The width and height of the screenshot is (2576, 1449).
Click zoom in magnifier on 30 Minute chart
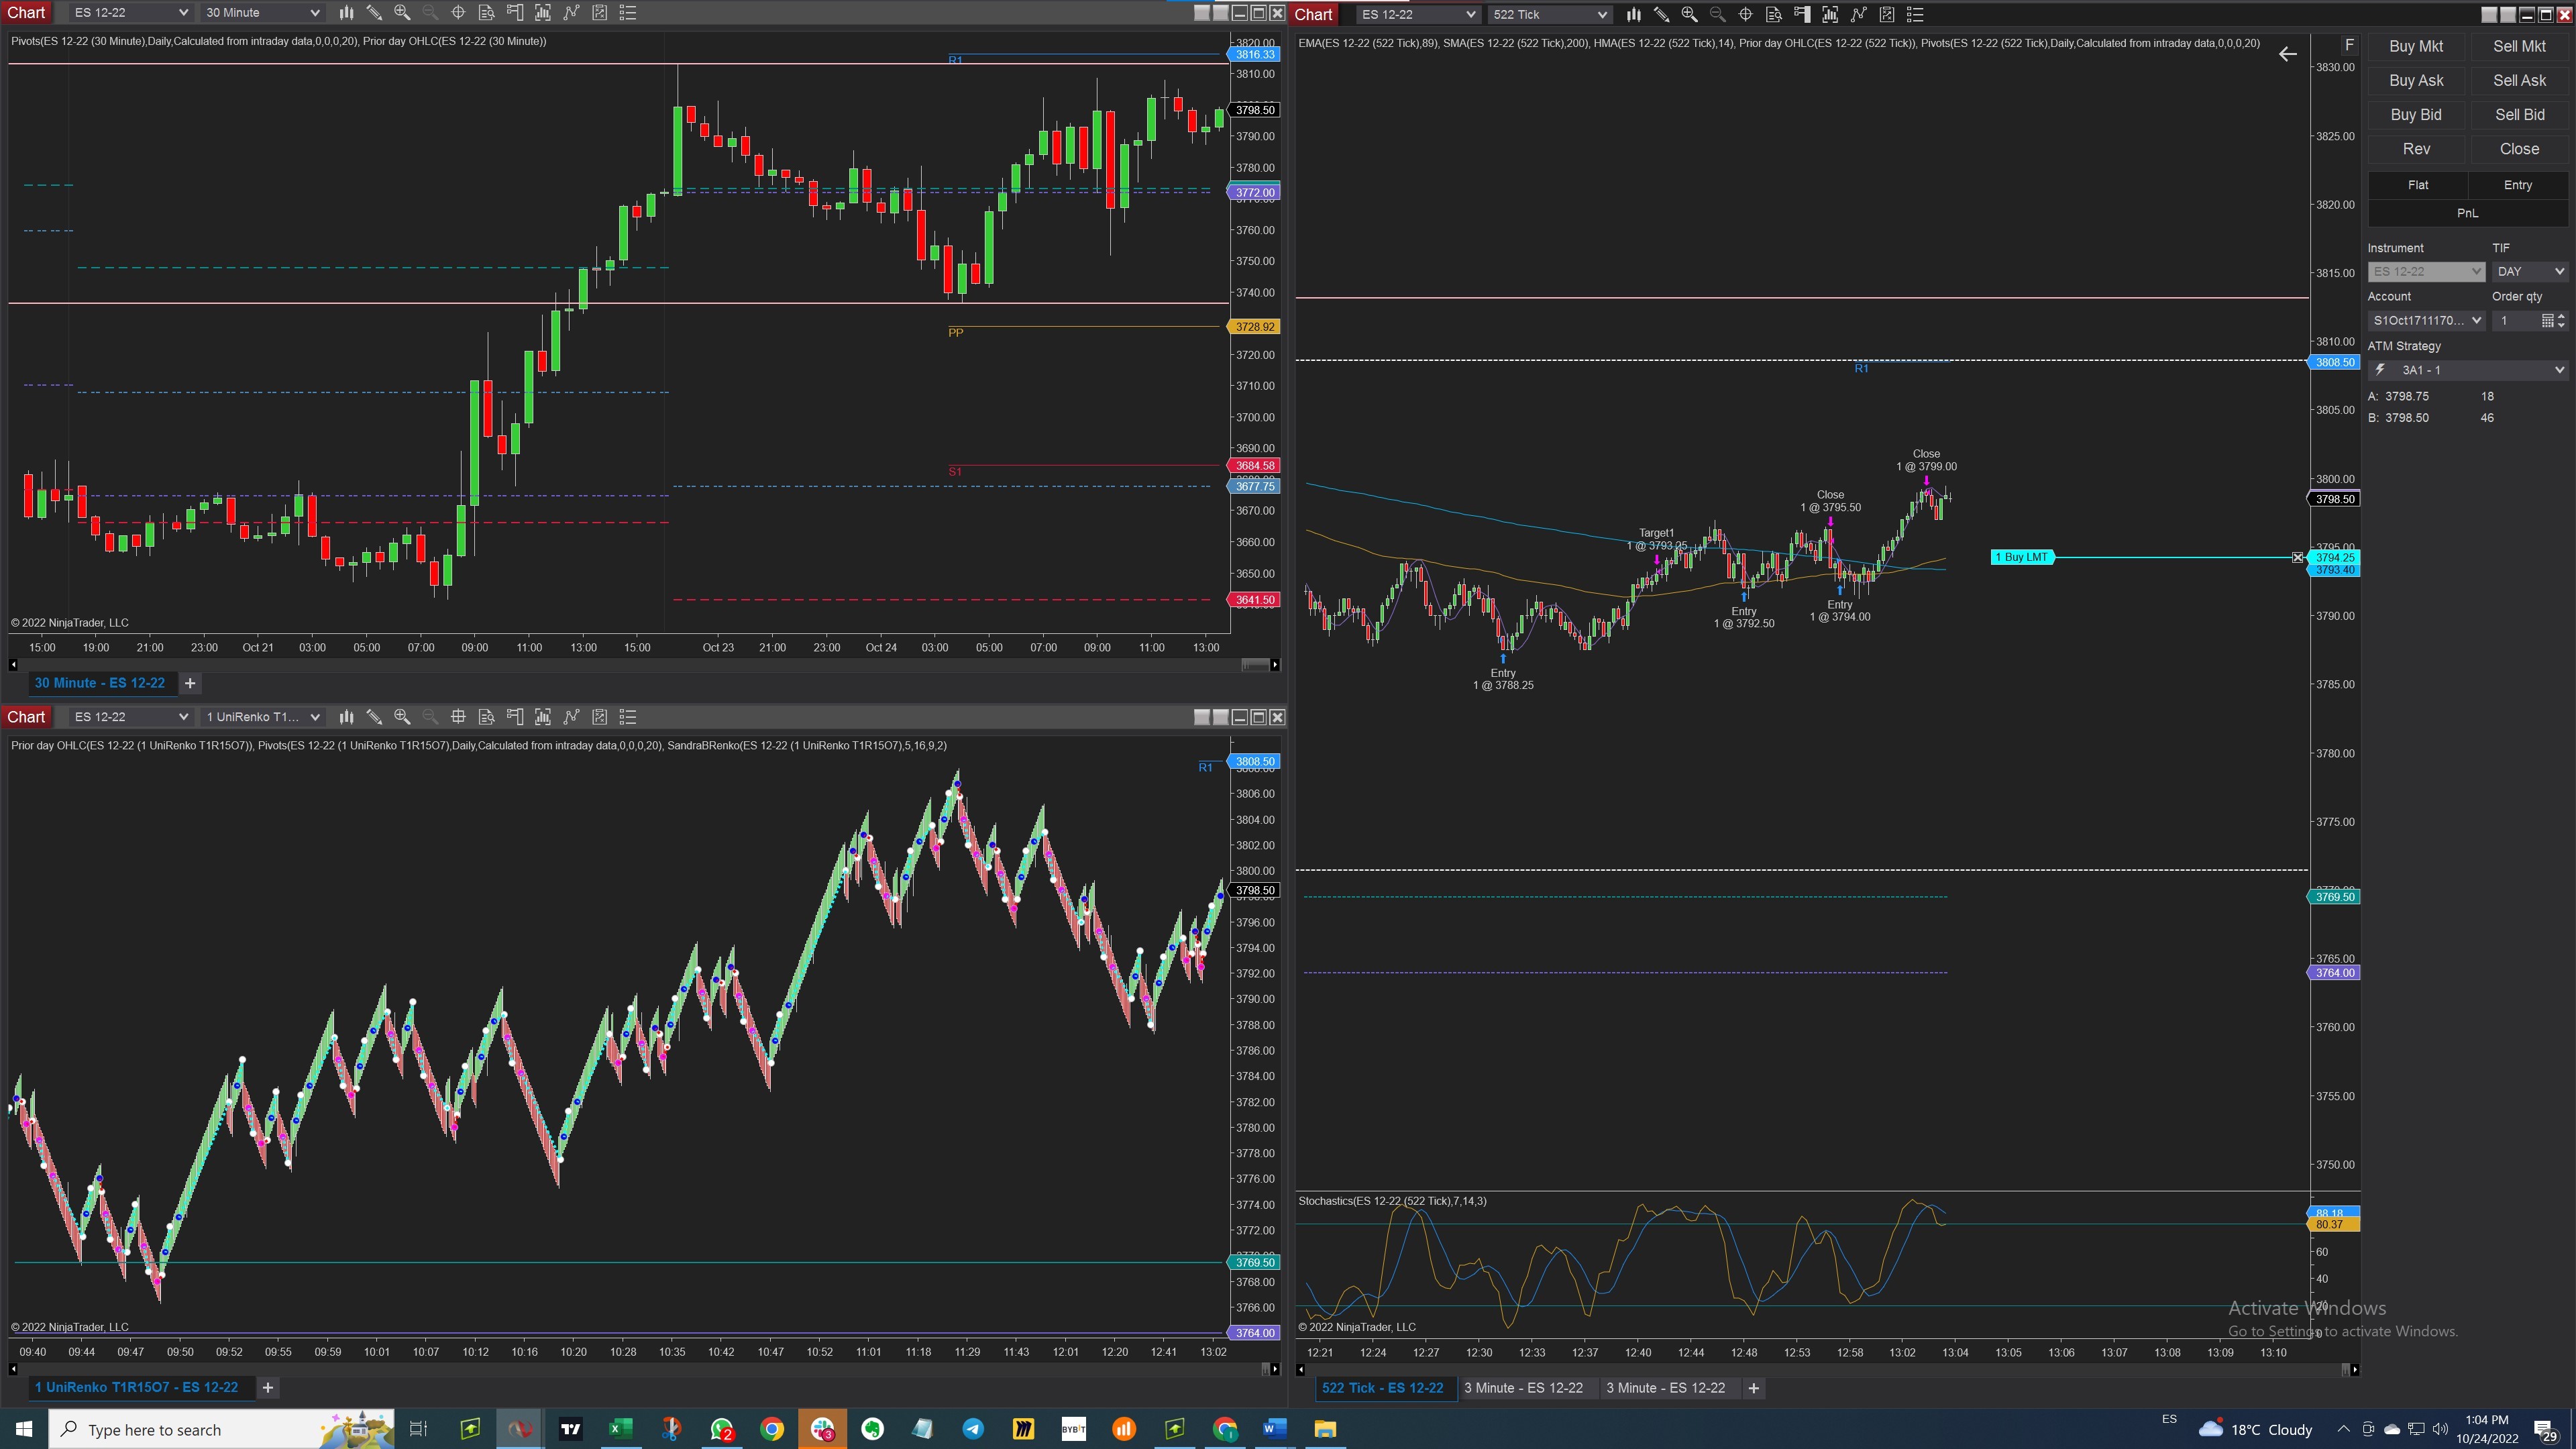click(402, 13)
